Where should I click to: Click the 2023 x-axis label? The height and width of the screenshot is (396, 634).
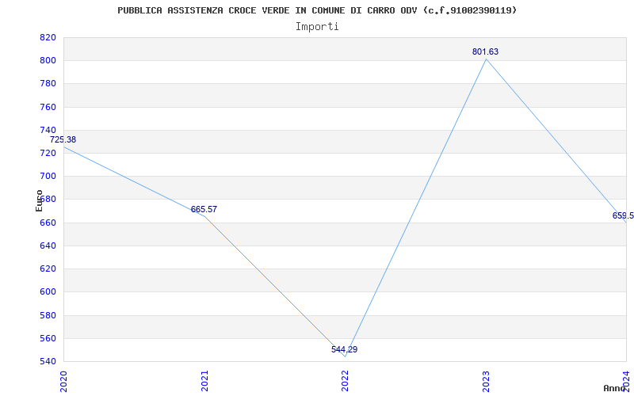(486, 381)
